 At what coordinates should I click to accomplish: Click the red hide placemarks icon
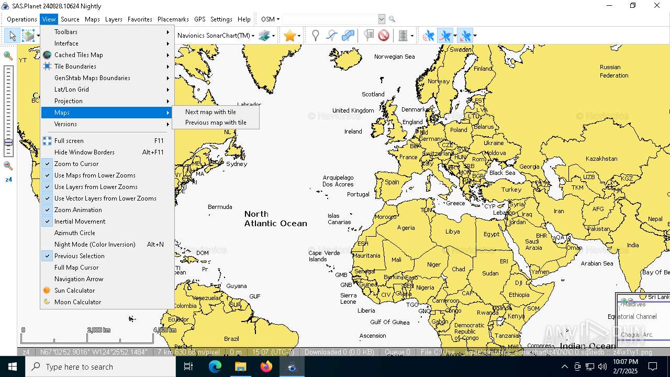[x=384, y=36]
